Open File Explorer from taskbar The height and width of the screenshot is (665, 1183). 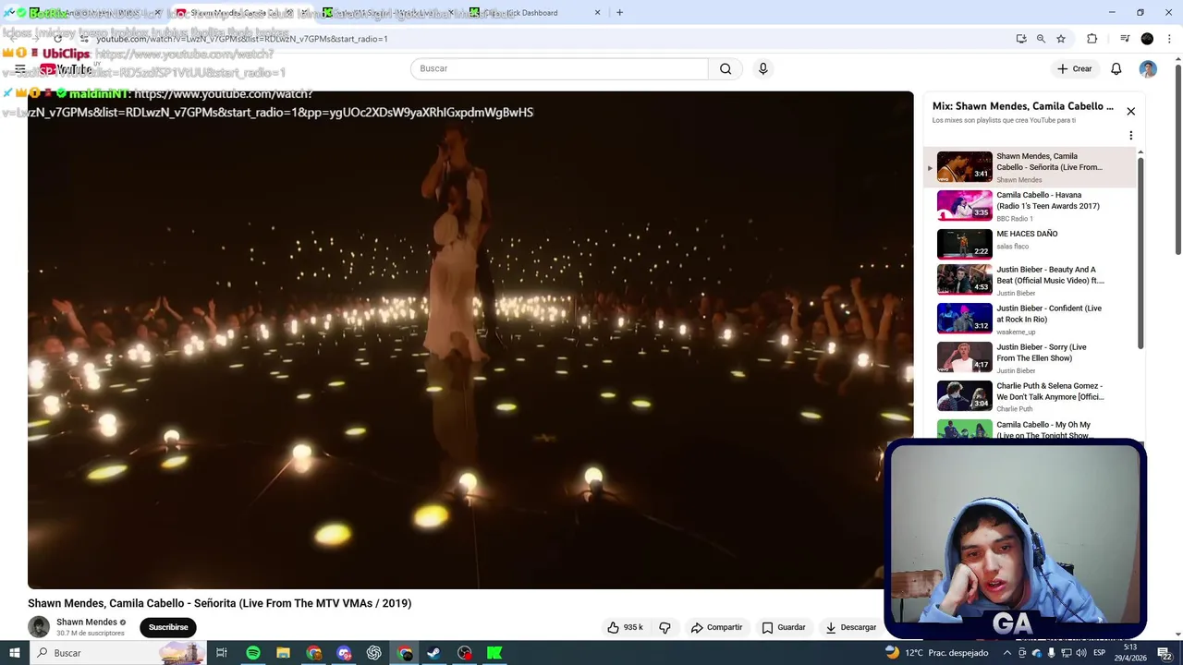click(x=283, y=653)
